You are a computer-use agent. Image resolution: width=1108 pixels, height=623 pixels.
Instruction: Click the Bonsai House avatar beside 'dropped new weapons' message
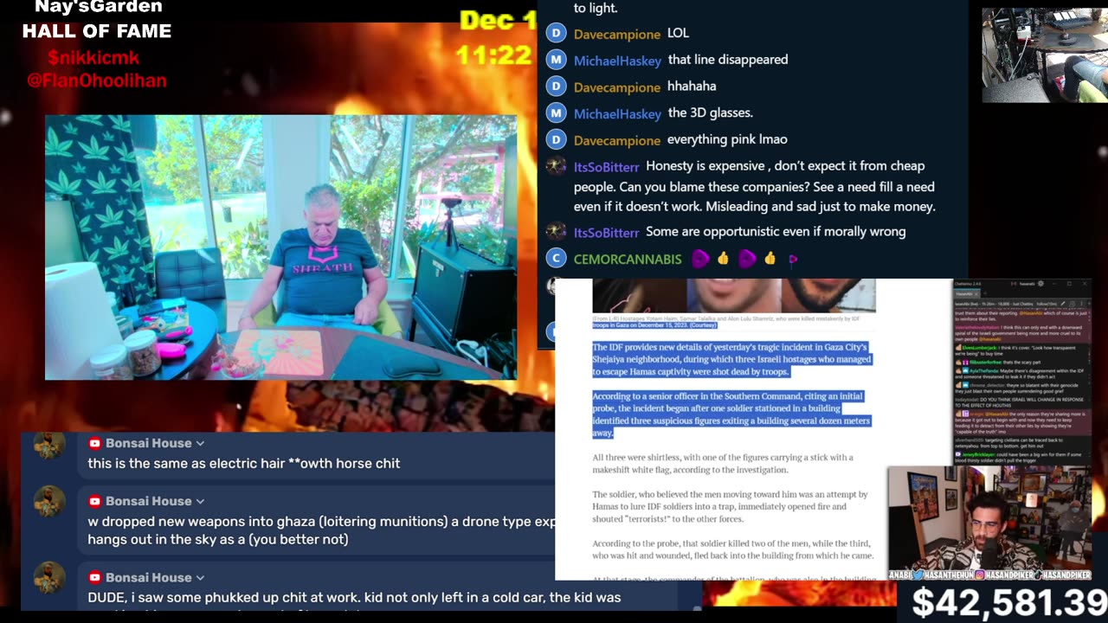point(49,503)
